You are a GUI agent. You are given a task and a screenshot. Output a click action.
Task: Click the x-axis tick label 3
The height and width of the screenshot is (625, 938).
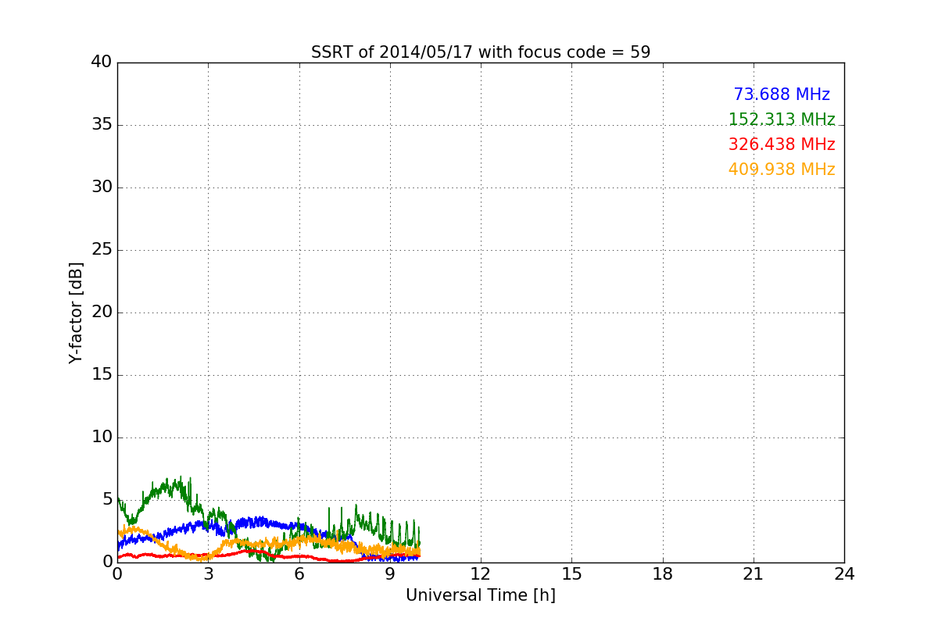coord(208,574)
